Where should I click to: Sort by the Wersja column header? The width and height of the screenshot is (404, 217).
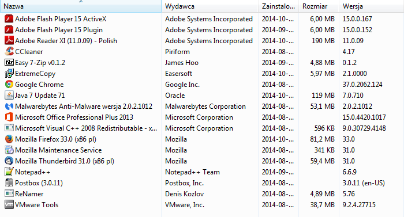[x=372, y=6]
